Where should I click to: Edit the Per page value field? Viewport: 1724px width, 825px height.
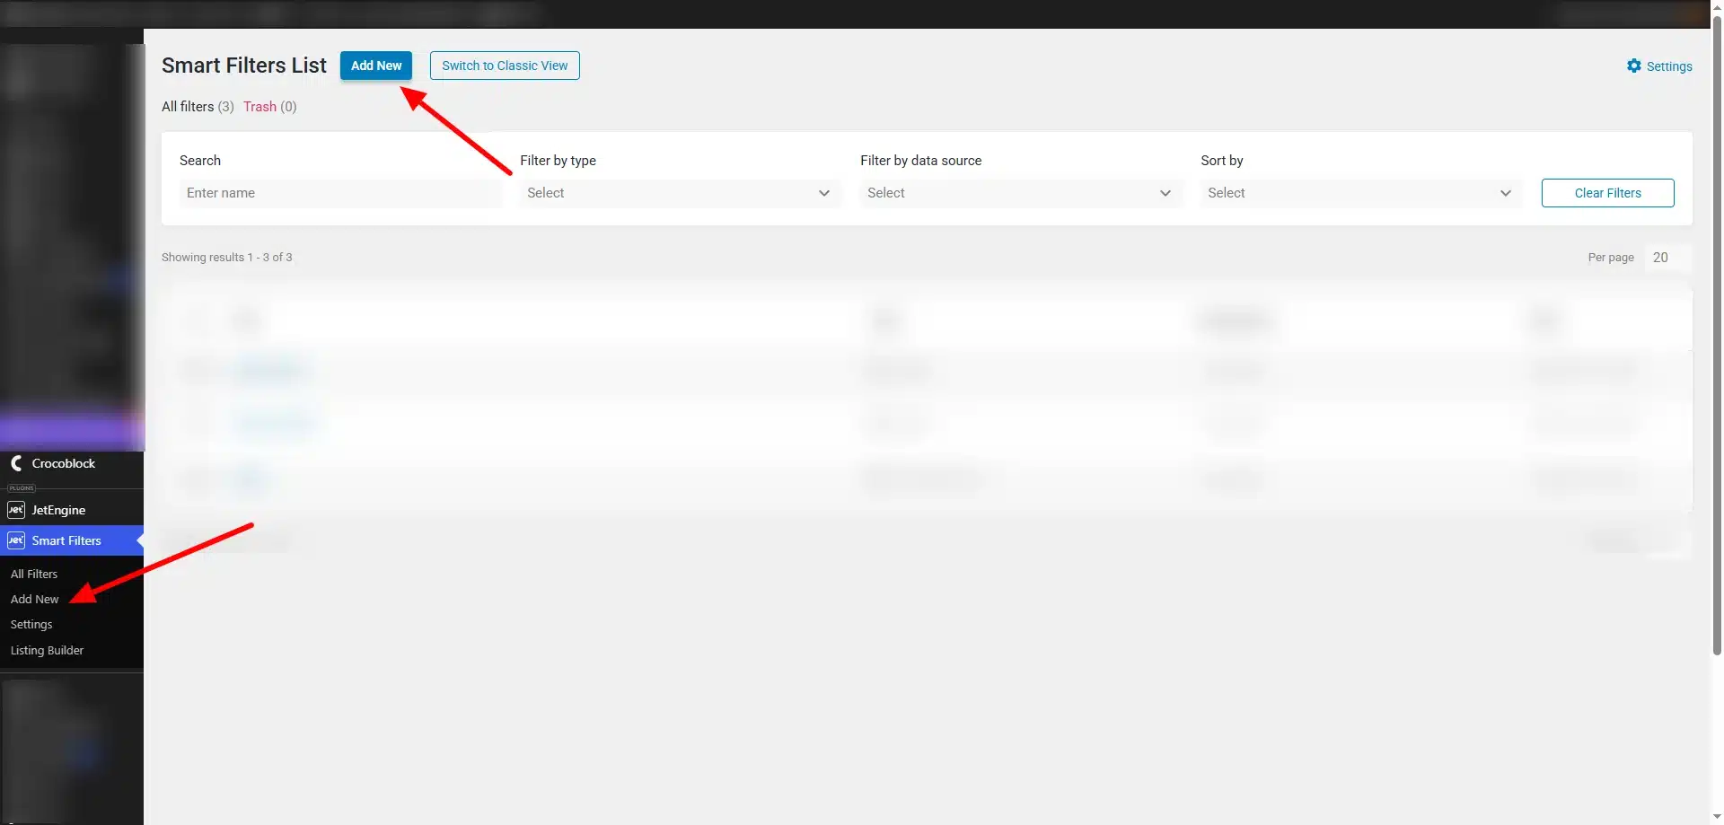pyautogui.click(x=1667, y=258)
